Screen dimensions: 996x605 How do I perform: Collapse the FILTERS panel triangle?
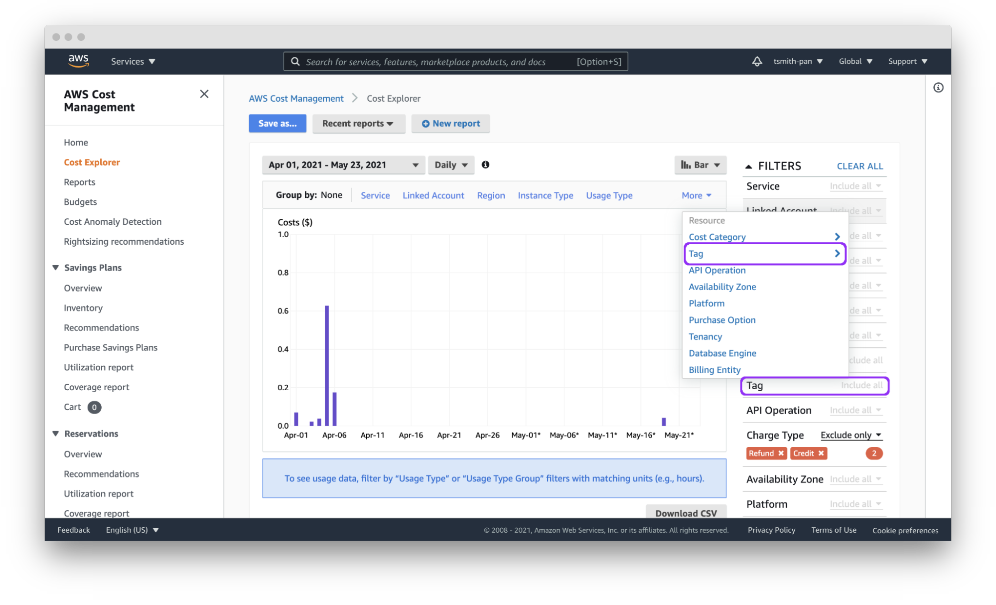pos(748,166)
